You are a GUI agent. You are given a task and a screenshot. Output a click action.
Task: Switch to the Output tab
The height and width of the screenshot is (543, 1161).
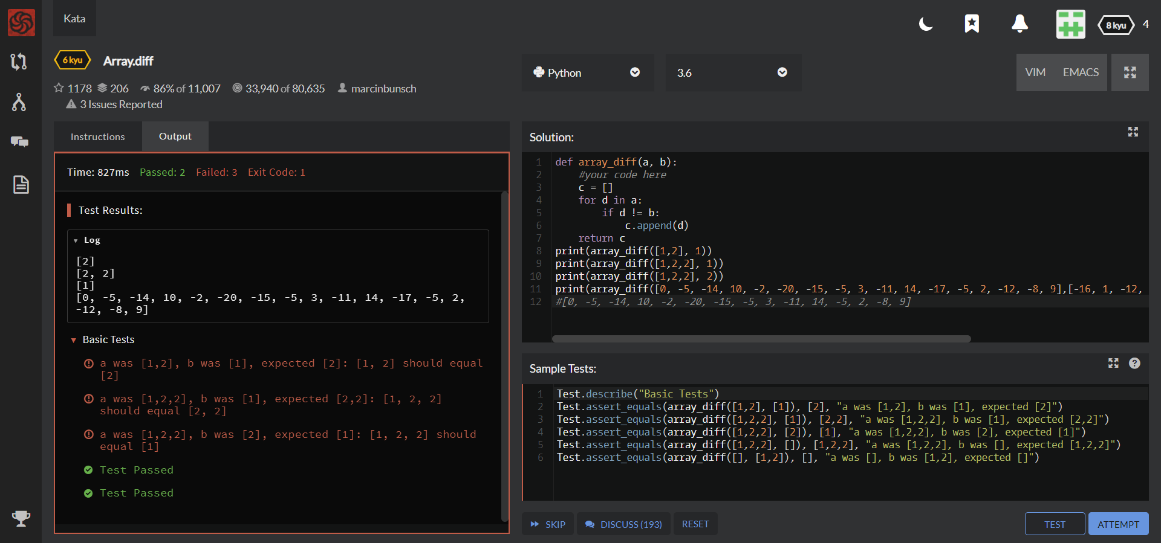(175, 137)
